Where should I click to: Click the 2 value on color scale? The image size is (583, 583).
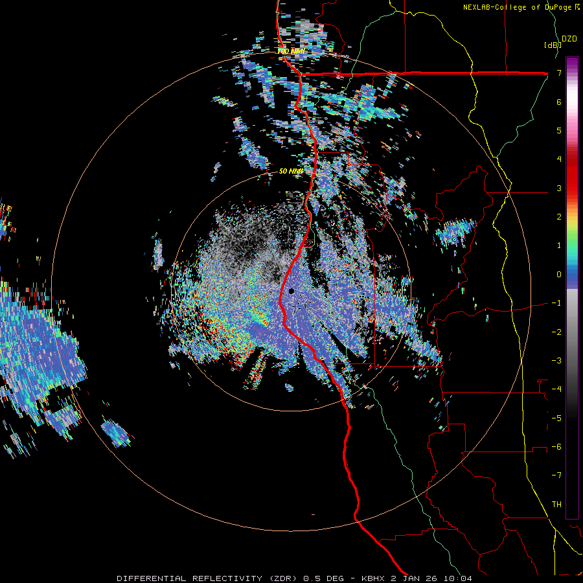[x=559, y=217]
